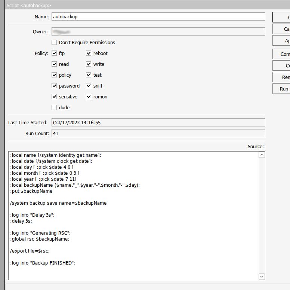290x290 pixels.
Task: Uncheck the ftp policy checkbox
Action: coord(55,53)
